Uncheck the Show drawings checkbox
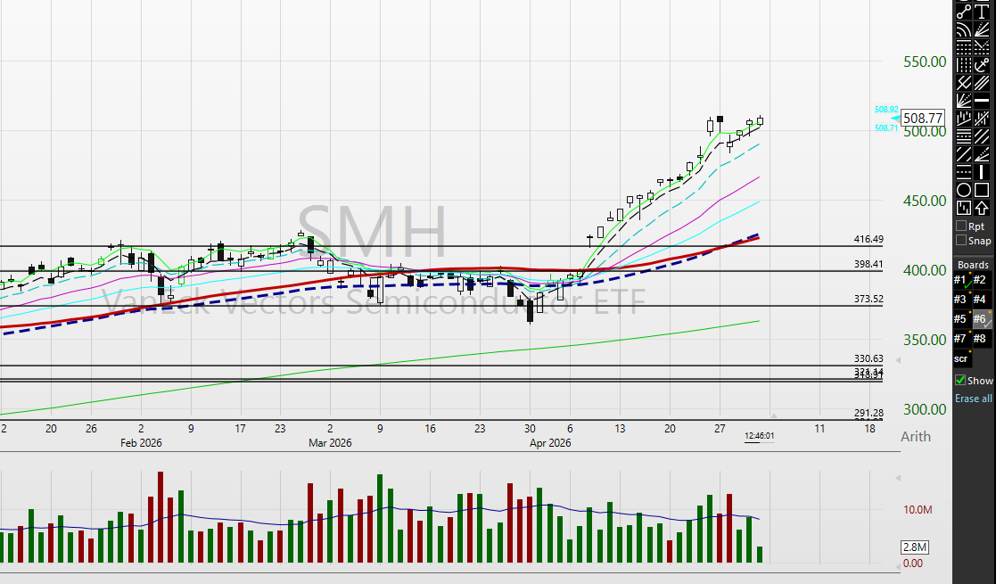This screenshot has height=584, width=996. (960, 380)
